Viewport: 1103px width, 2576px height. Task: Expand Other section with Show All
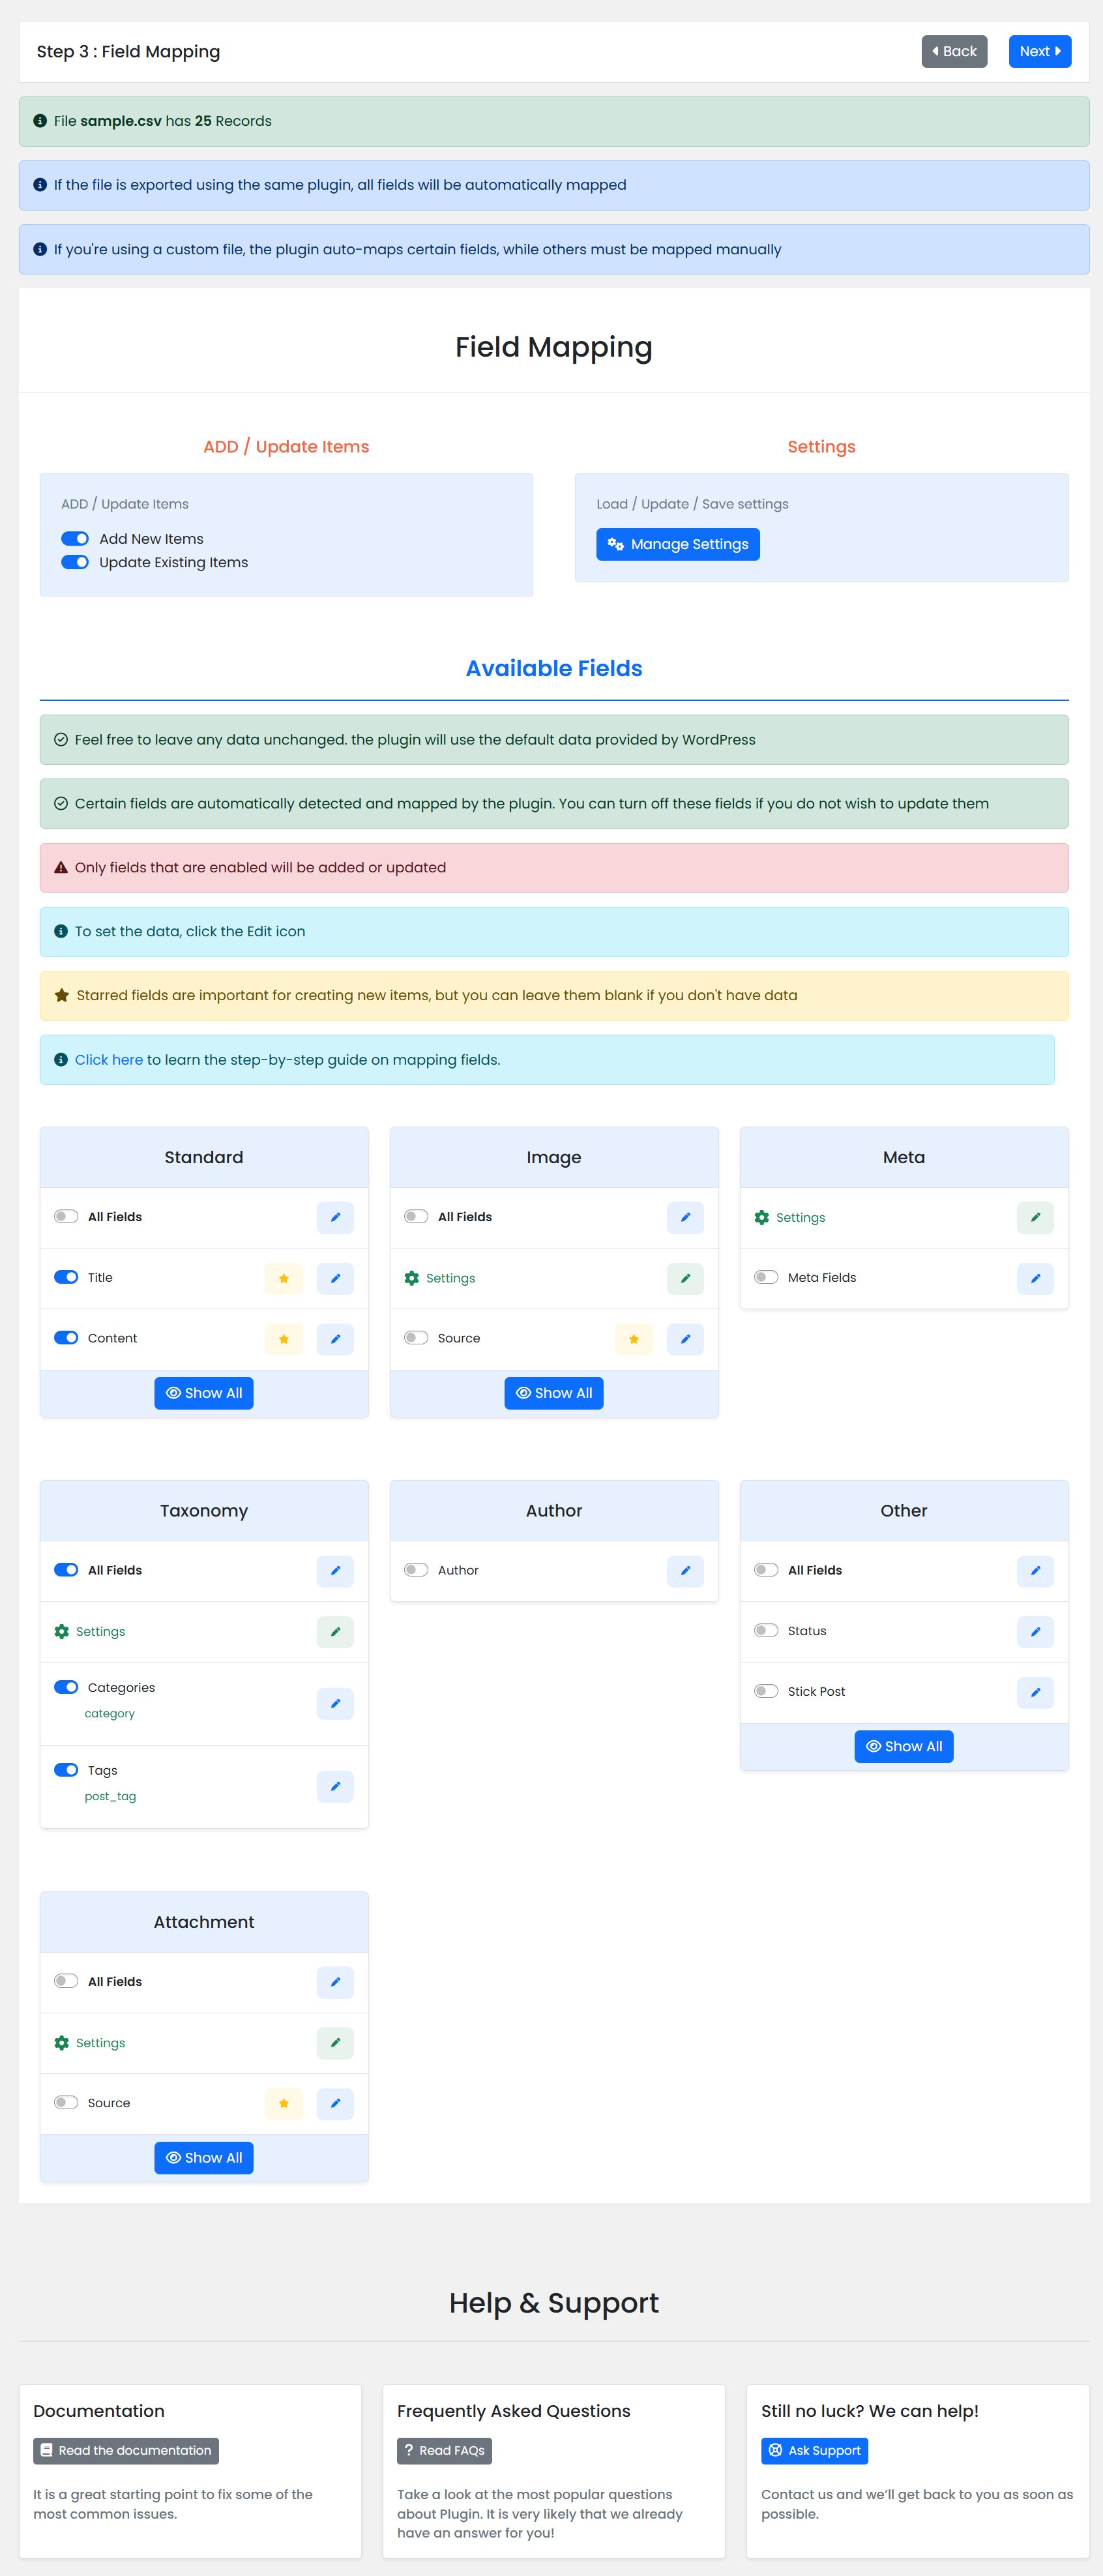coord(904,1746)
